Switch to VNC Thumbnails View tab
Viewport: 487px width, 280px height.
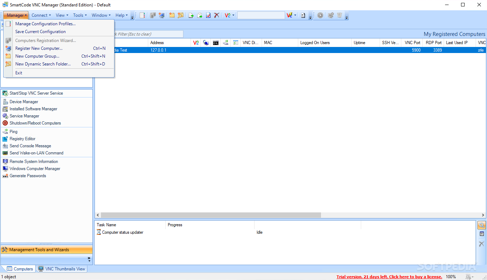click(62, 269)
